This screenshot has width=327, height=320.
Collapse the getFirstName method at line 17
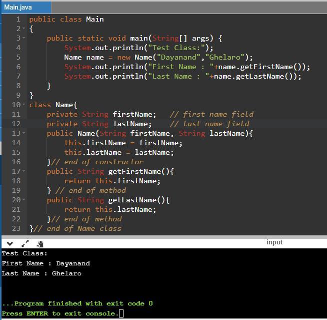24,172
